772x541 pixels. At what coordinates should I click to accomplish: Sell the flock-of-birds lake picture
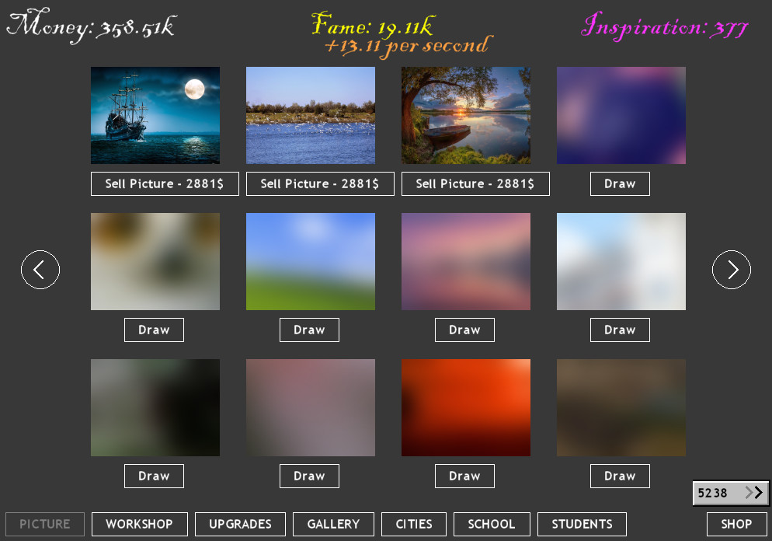[320, 183]
